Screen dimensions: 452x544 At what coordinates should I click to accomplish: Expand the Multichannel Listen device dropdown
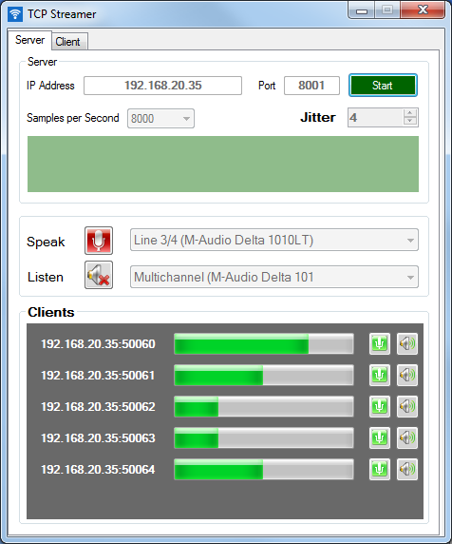(x=274, y=277)
